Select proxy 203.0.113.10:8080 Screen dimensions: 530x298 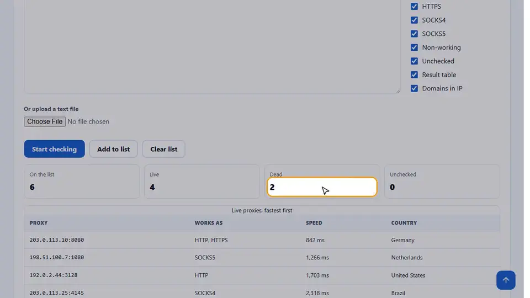(x=57, y=240)
